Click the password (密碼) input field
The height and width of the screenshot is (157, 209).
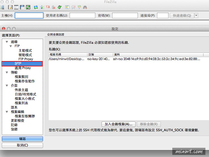[x=125, y=15]
